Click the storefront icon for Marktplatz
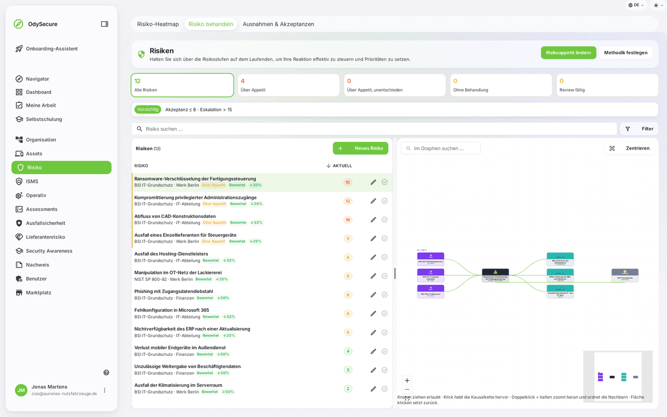Image resolution: width=667 pixels, height=417 pixels. [x=19, y=292]
